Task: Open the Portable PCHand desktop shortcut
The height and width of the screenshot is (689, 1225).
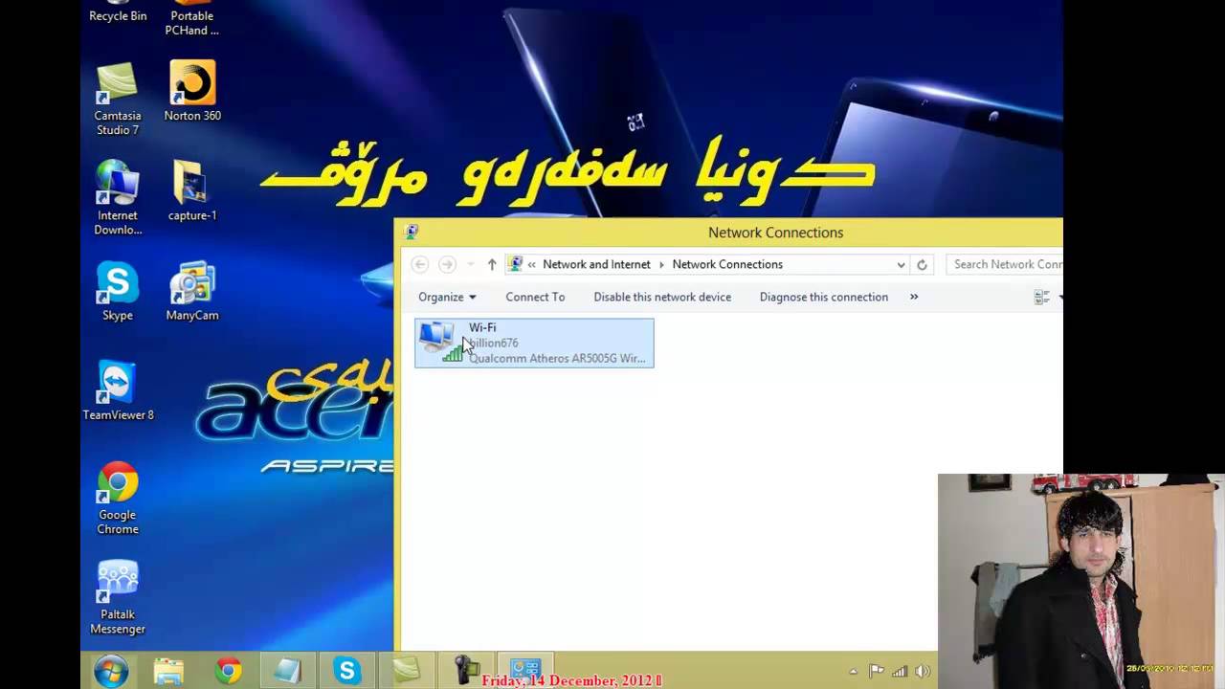Action: [x=191, y=17]
